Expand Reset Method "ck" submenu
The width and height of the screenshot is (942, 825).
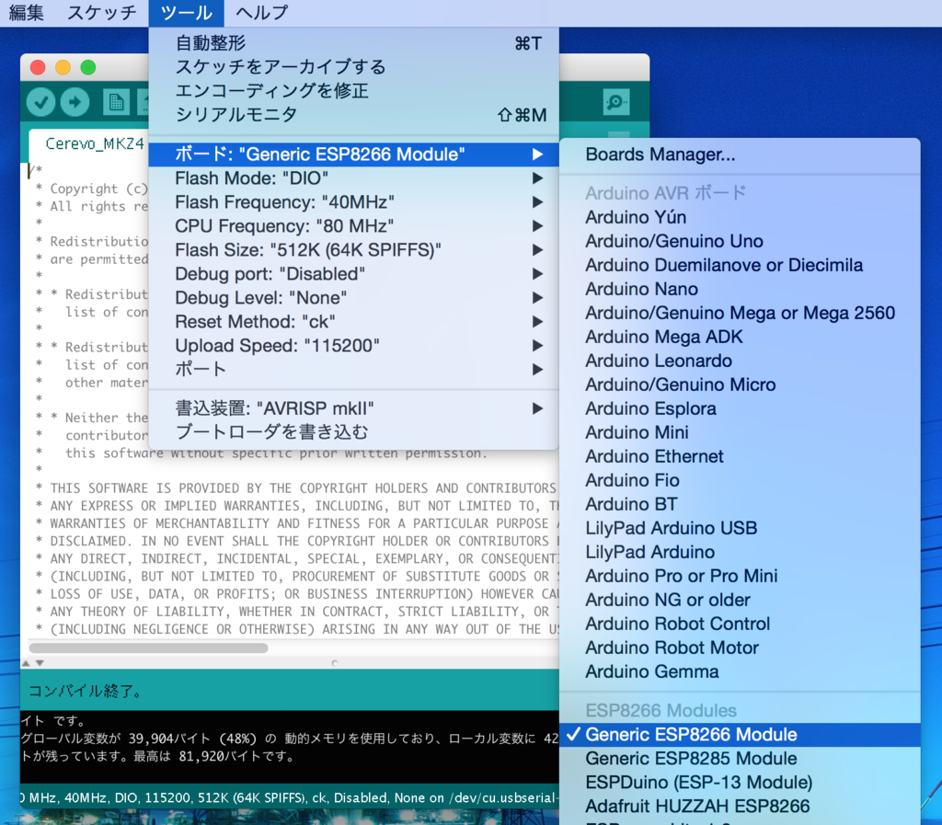[x=354, y=322]
